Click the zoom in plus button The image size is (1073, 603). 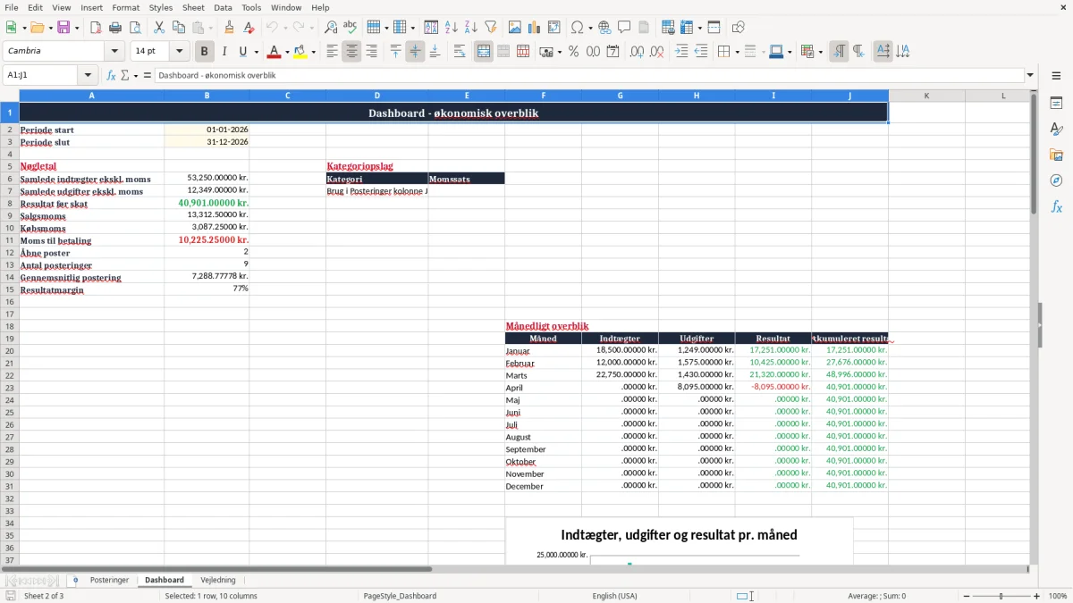click(1037, 596)
